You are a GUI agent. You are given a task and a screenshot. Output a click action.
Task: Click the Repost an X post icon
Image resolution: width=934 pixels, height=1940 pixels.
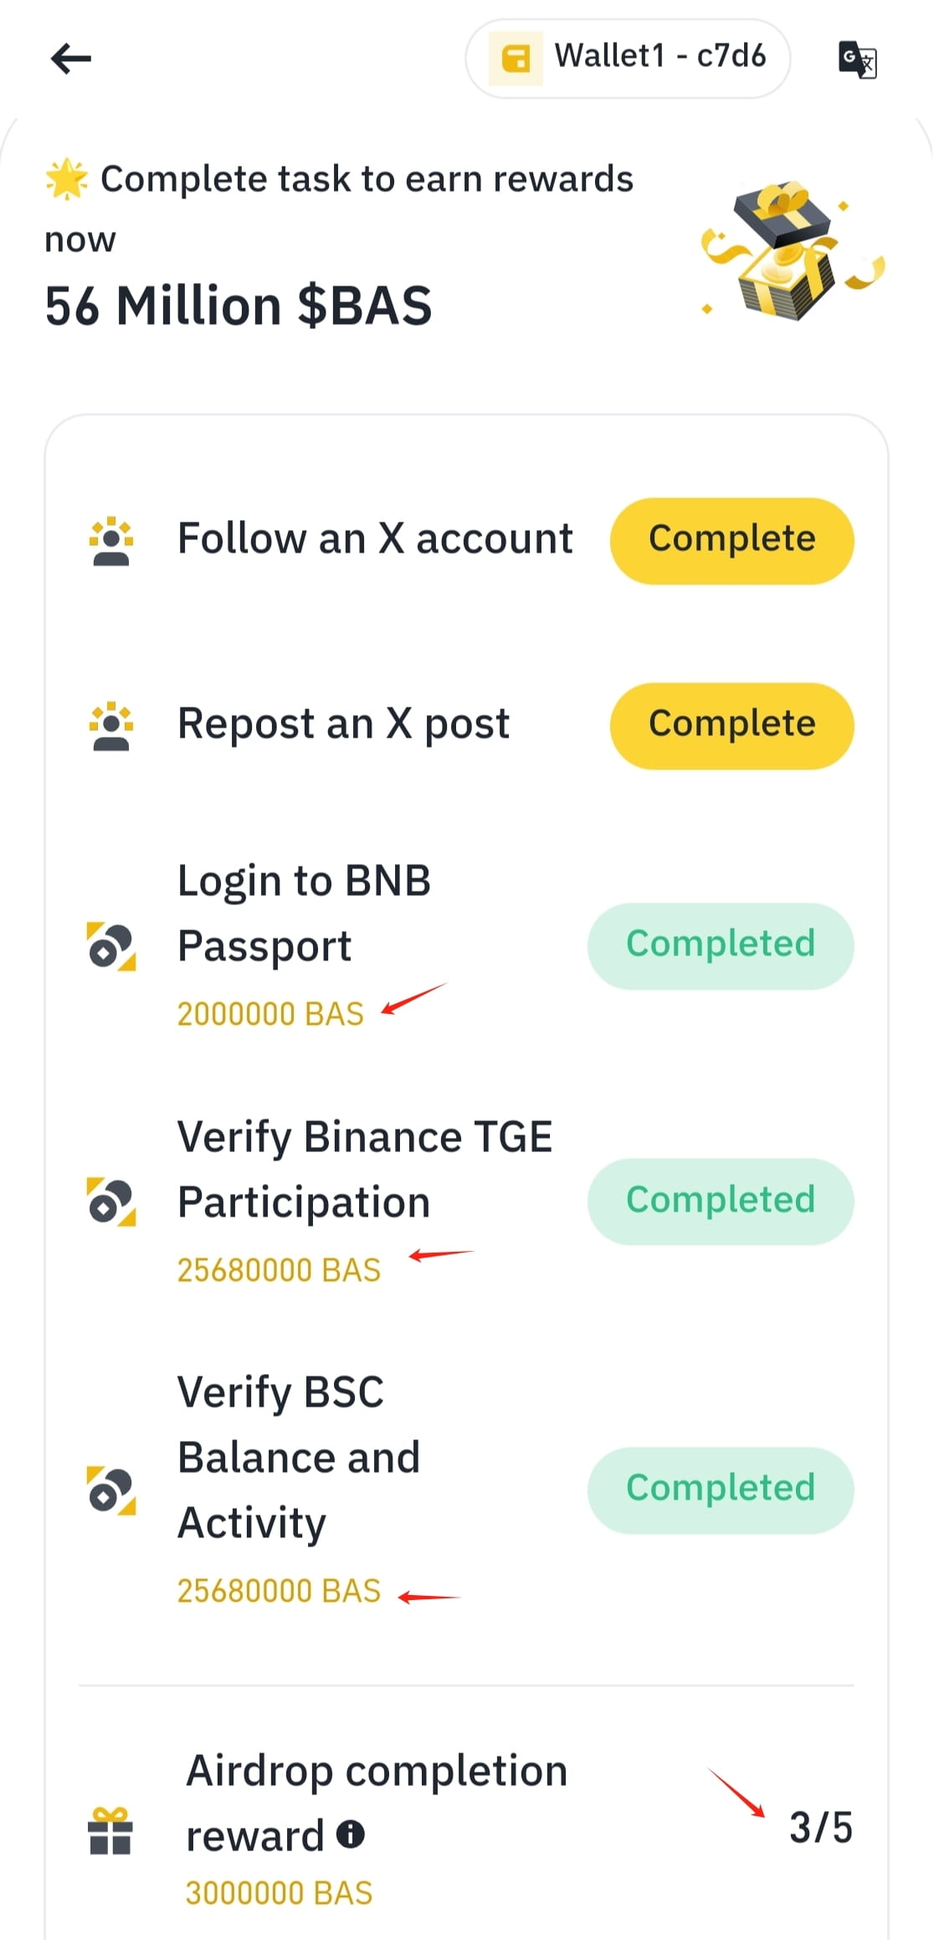point(111,726)
